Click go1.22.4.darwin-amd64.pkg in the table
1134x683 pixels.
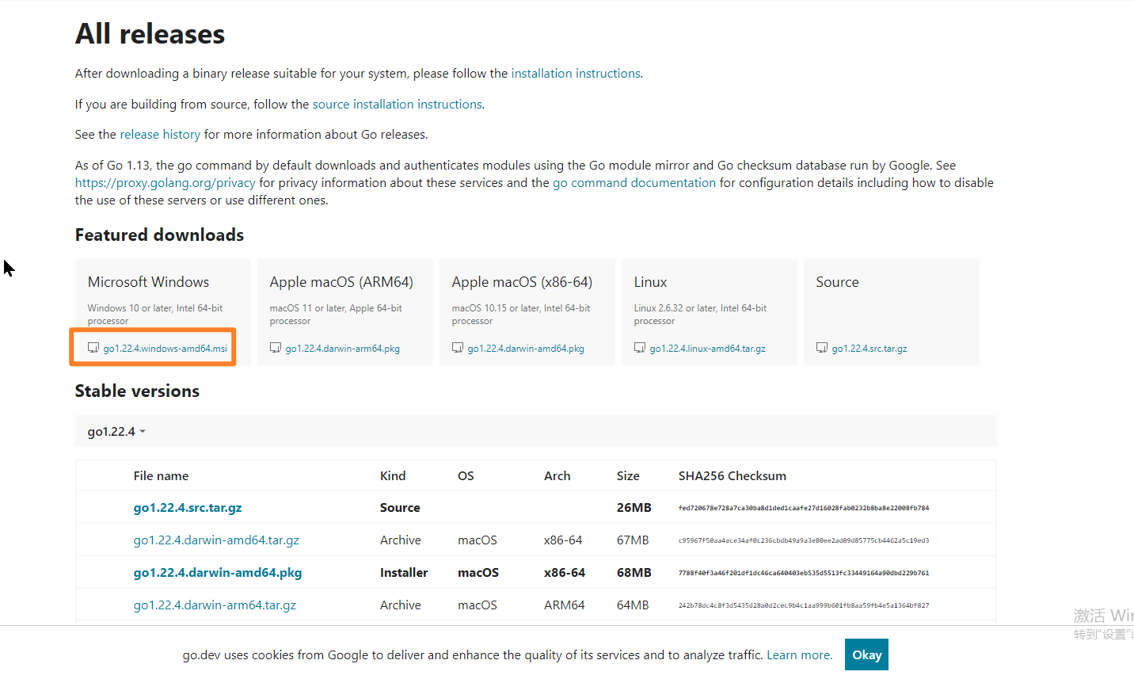pos(218,572)
